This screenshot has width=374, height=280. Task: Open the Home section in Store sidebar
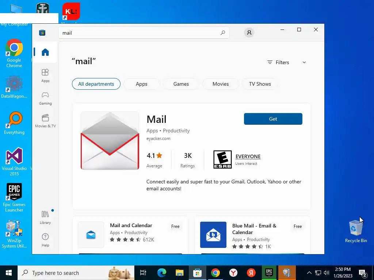(45, 52)
